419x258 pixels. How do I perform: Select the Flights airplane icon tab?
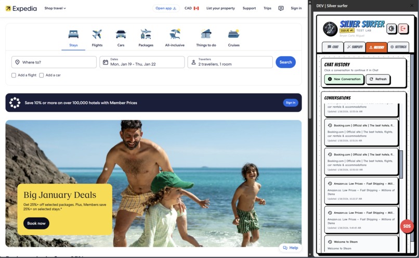pos(97,37)
